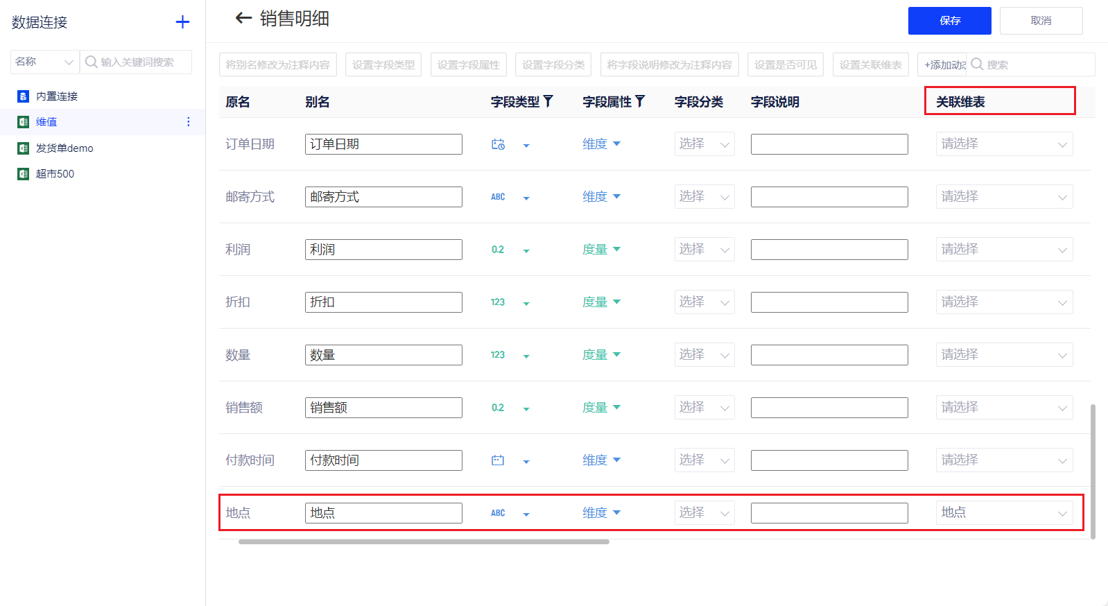Click the 别名 input field for 折扣

(383, 302)
